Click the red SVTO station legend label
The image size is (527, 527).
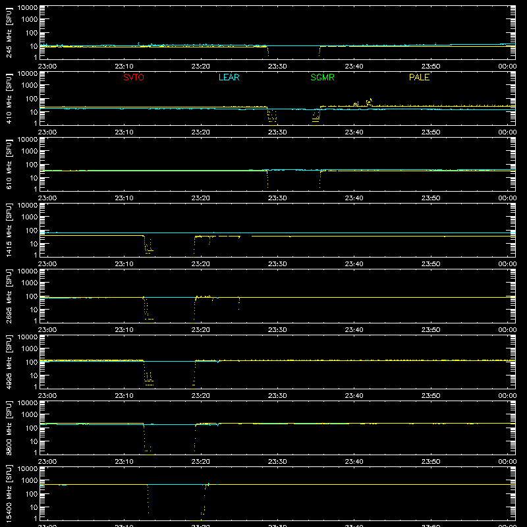pyautogui.click(x=134, y=77)
